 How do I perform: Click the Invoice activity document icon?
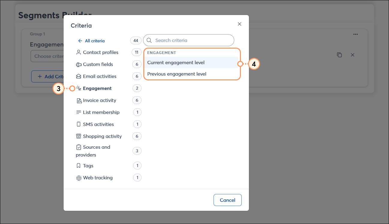[x=79, y=100]
